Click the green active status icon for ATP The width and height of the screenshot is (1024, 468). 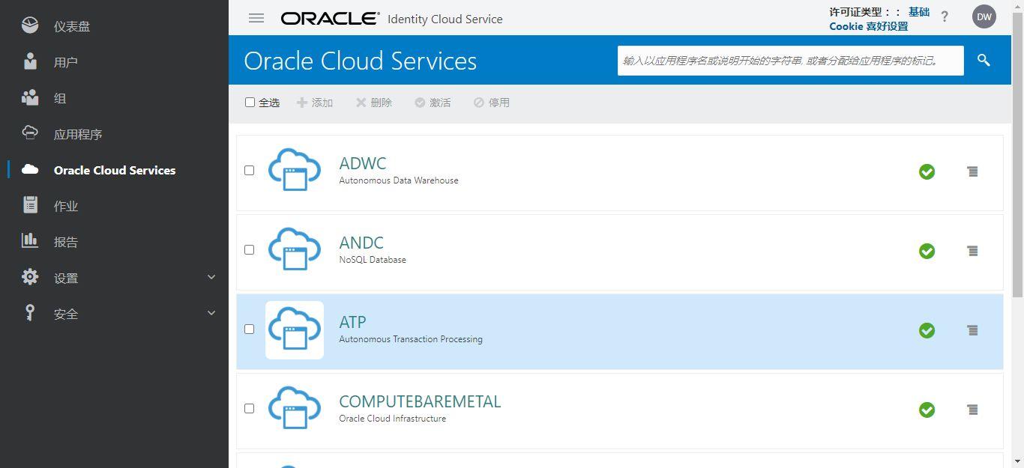927,330
